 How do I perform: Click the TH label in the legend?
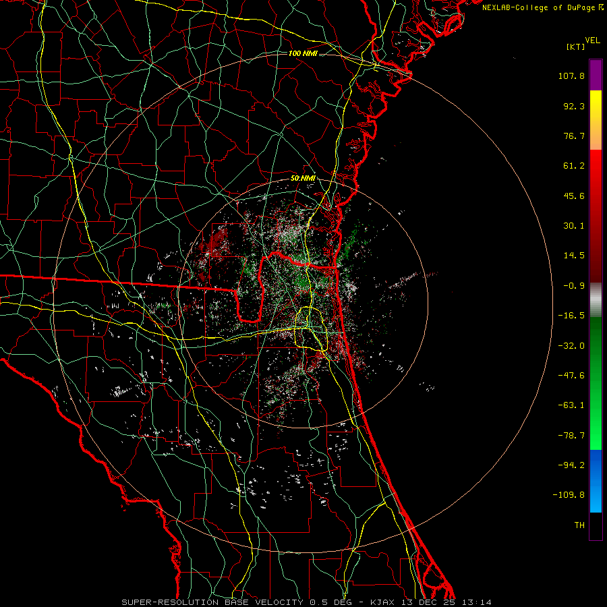(x=579, y=525)
